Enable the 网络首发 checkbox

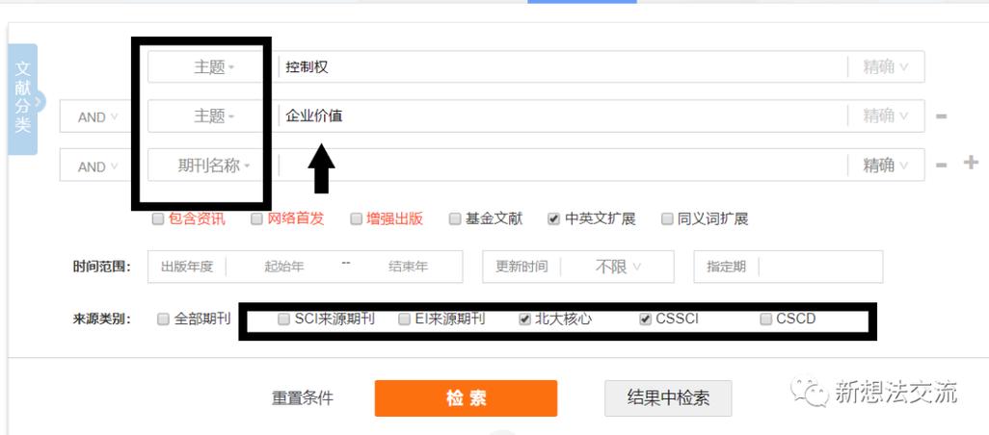click(x=256, y=219)
